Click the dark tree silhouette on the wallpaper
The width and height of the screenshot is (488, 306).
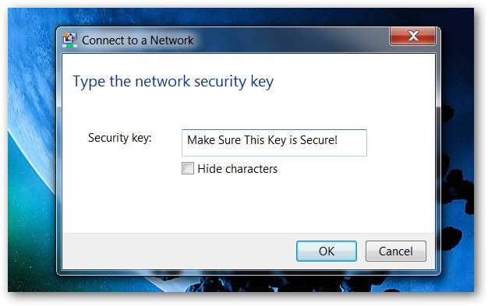(458, 187)
